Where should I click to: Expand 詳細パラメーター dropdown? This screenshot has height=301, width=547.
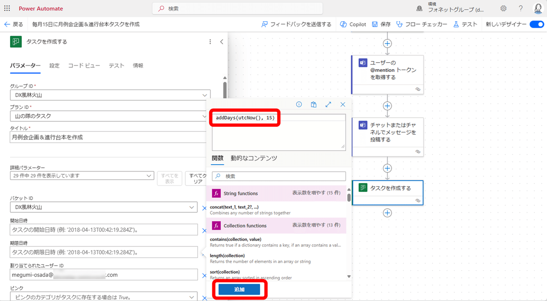(82, 176)
